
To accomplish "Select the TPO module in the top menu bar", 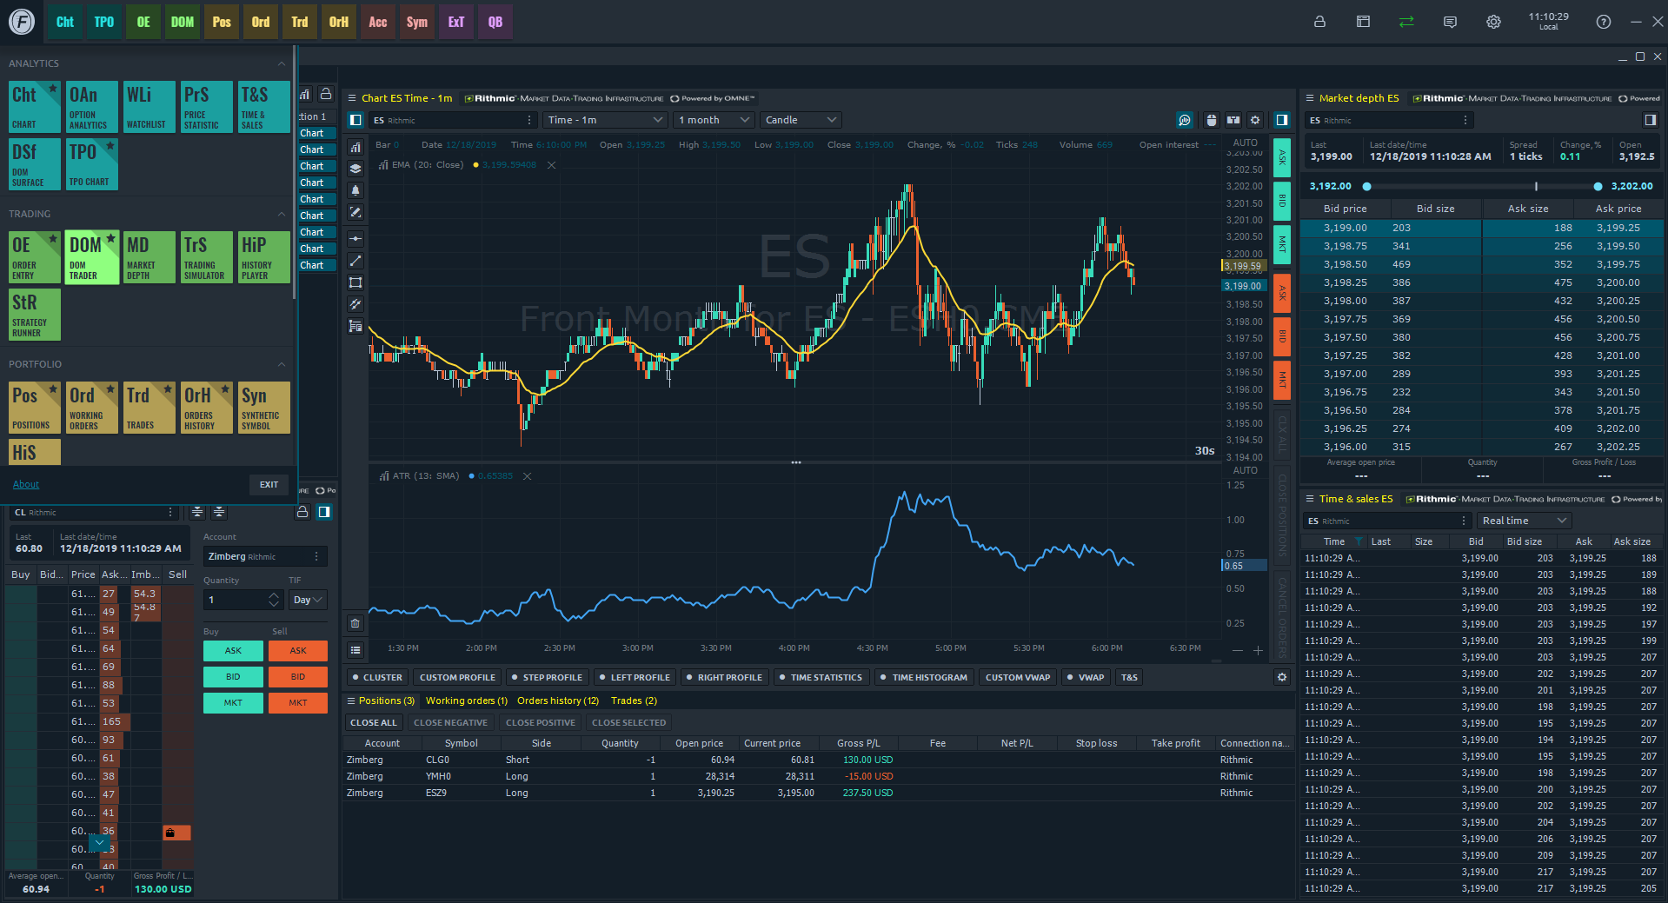I will tap(103, 22).
